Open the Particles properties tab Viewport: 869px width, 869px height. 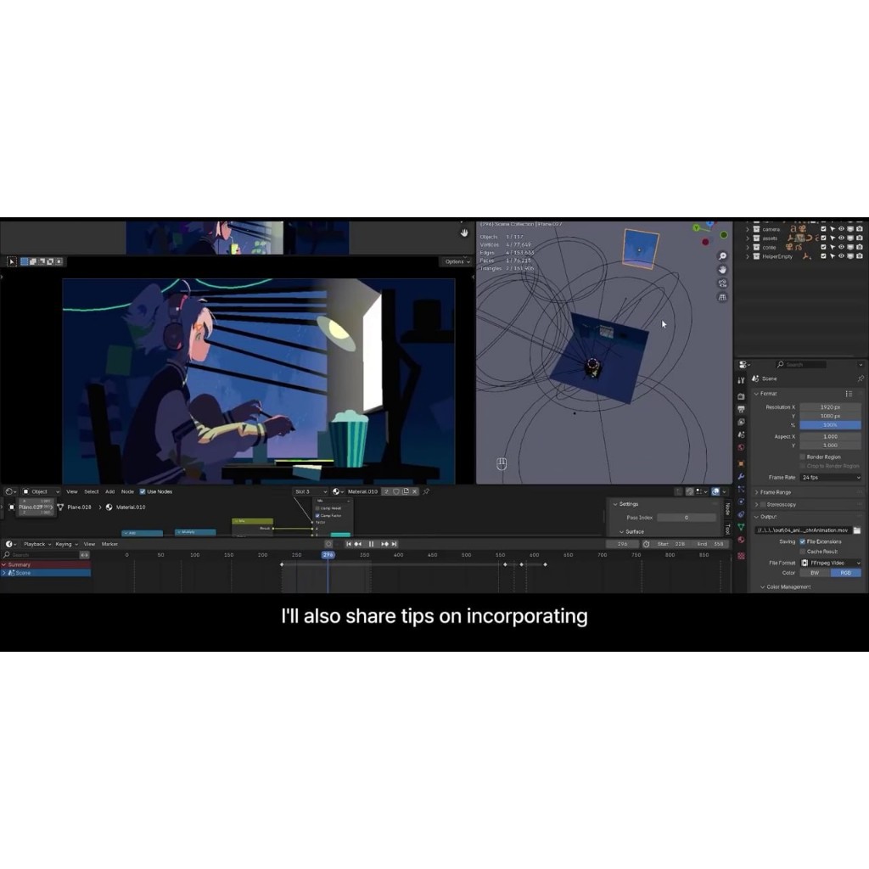pos(742,489)
